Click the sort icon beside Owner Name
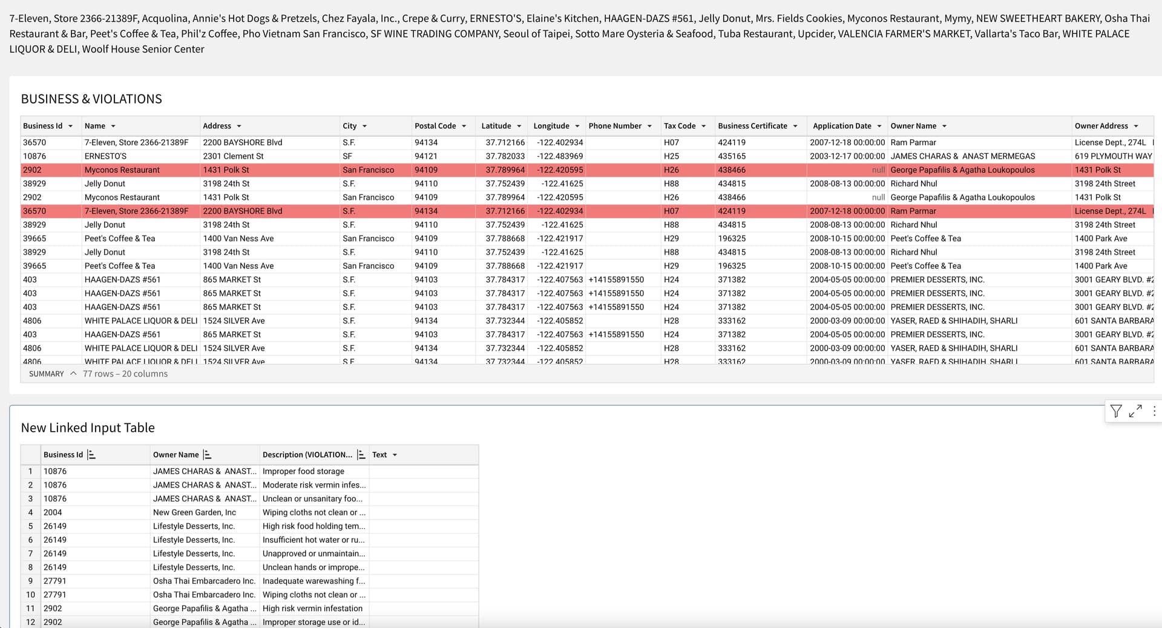Image resolution: width=1162 pixels, height=628 pixels. point(206,454)
